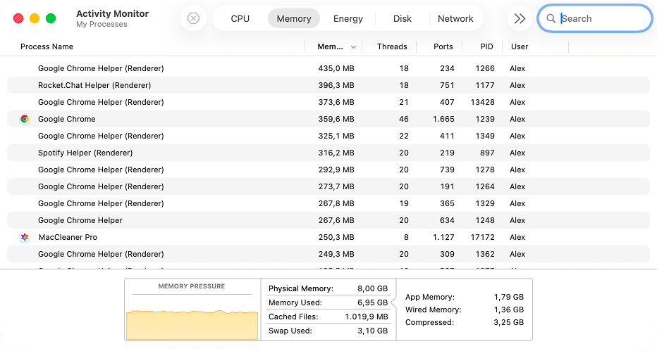This screenshot has width=657, height=351.
Task: Sort by Process Name column header
Action: pos(47,47)
